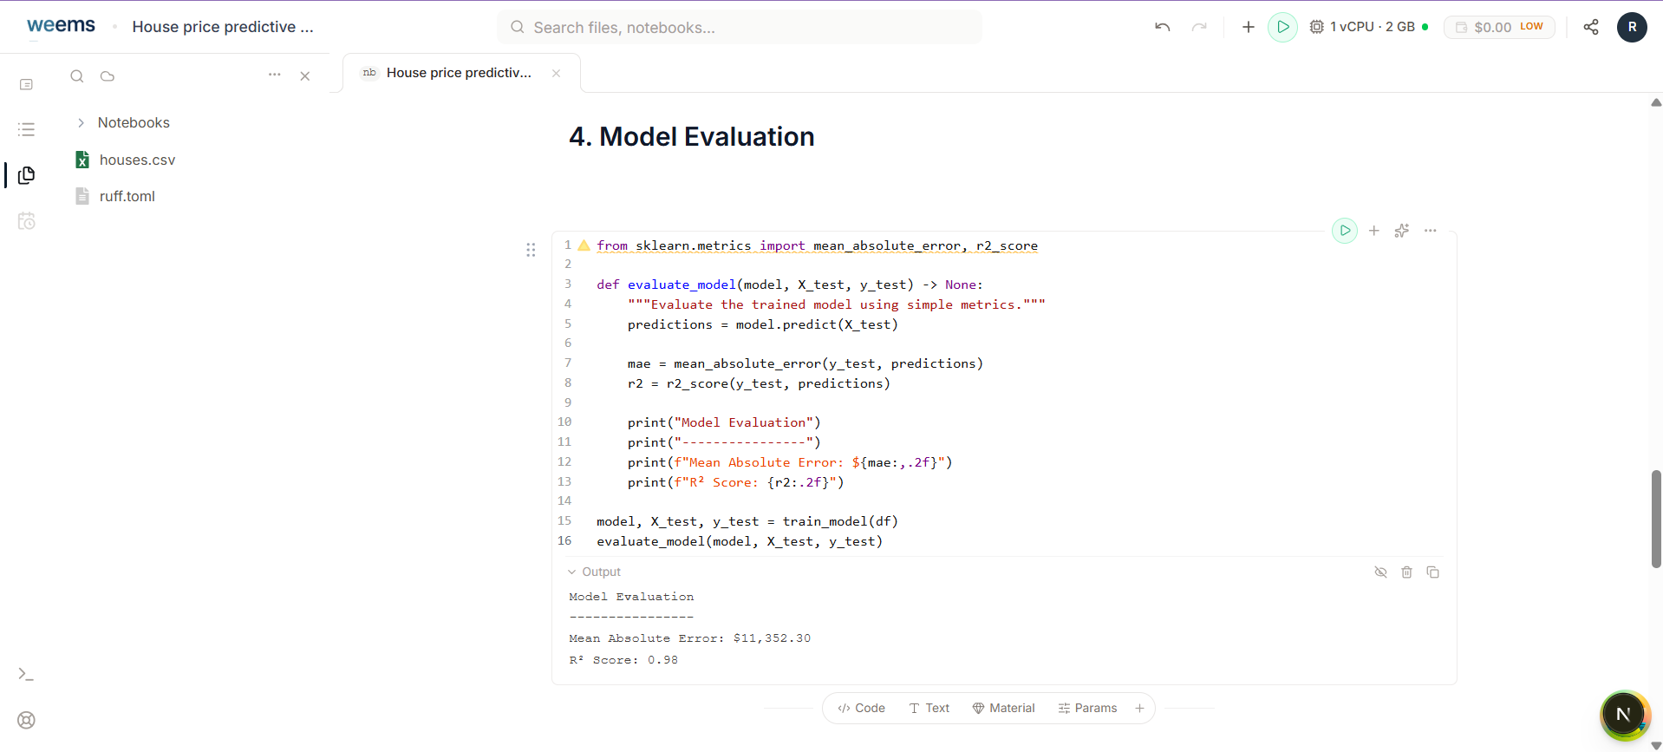This screenshot has height=752, width=1663.
Task: Run the cell with green play button
Action: pyautogui.click(x=1345, y=231)
